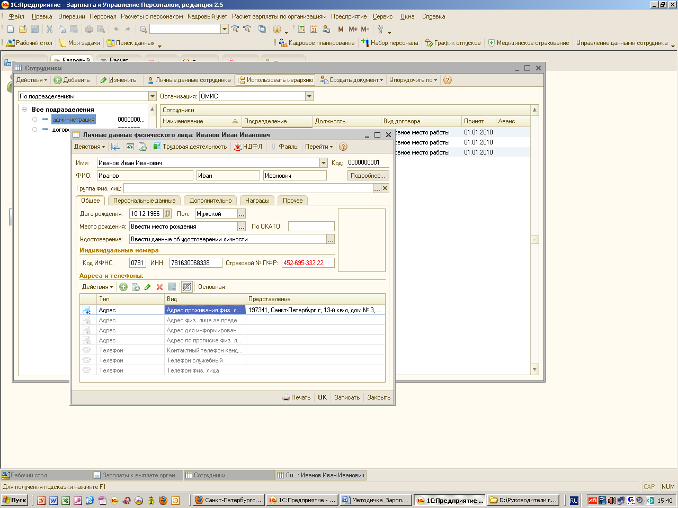The height and width of the screenshot is (508, 678).
Task: Open Имя field dropdown arrow
Action: pyautogui.click(x=324, y=163)
